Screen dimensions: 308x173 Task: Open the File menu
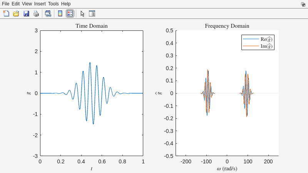[x=6, y=4]
